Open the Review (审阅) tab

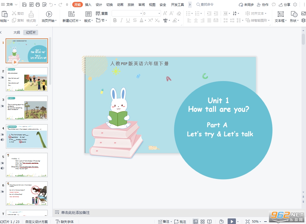(x=142, y=5)
